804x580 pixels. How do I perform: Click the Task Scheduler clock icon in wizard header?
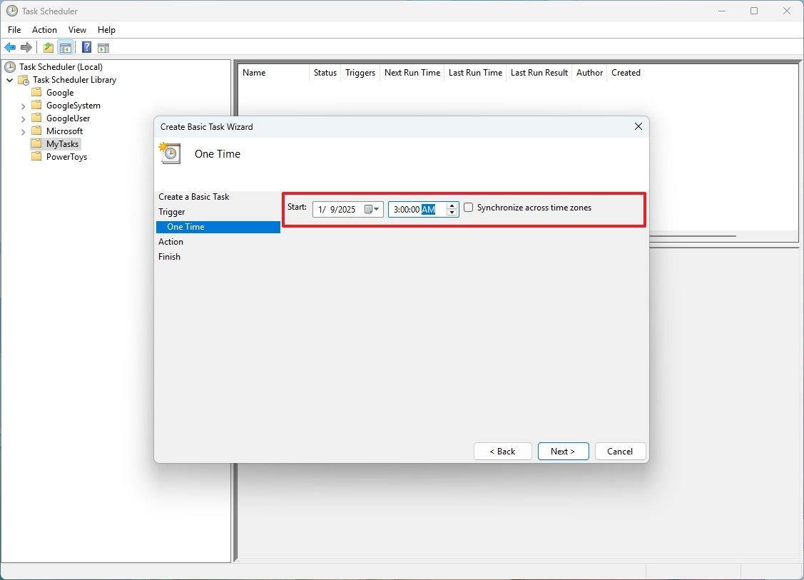click(169, 153)
